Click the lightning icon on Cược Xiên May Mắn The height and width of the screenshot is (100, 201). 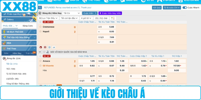(x=100, y=13)
